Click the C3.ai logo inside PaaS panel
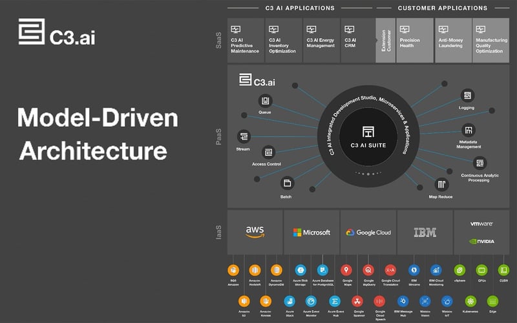517x323 pixels. pos(257,80)
